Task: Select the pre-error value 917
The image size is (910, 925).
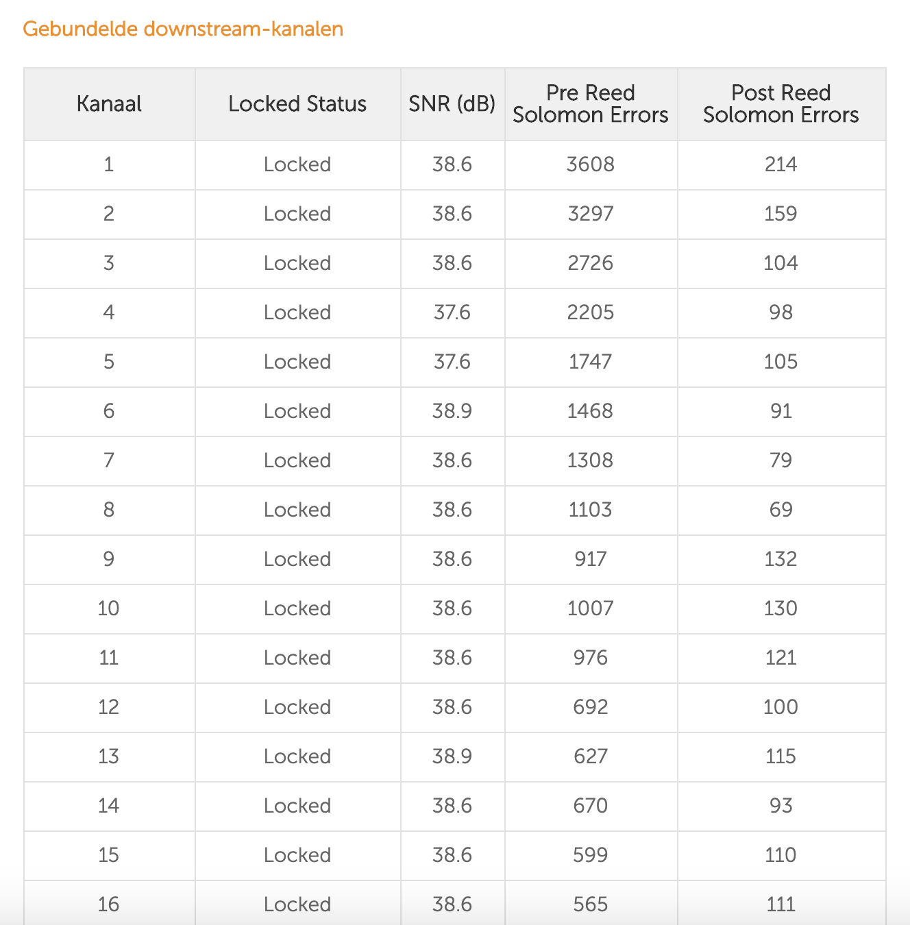Action: point(591,559)
